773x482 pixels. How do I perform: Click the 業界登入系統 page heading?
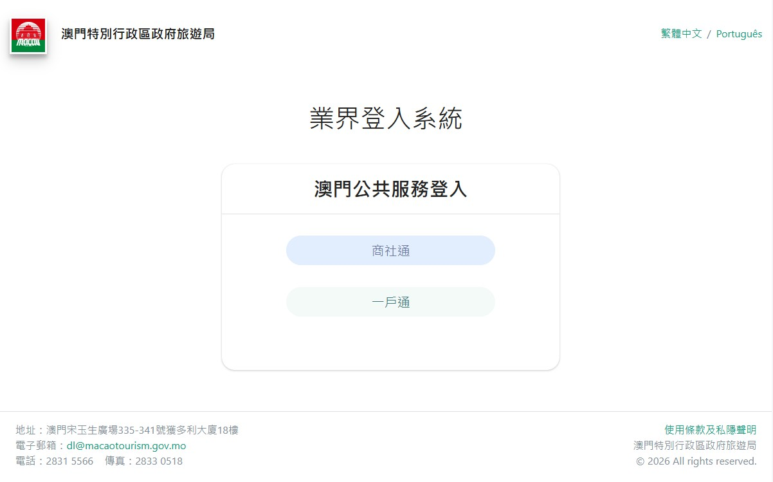(x=386, y=119)
